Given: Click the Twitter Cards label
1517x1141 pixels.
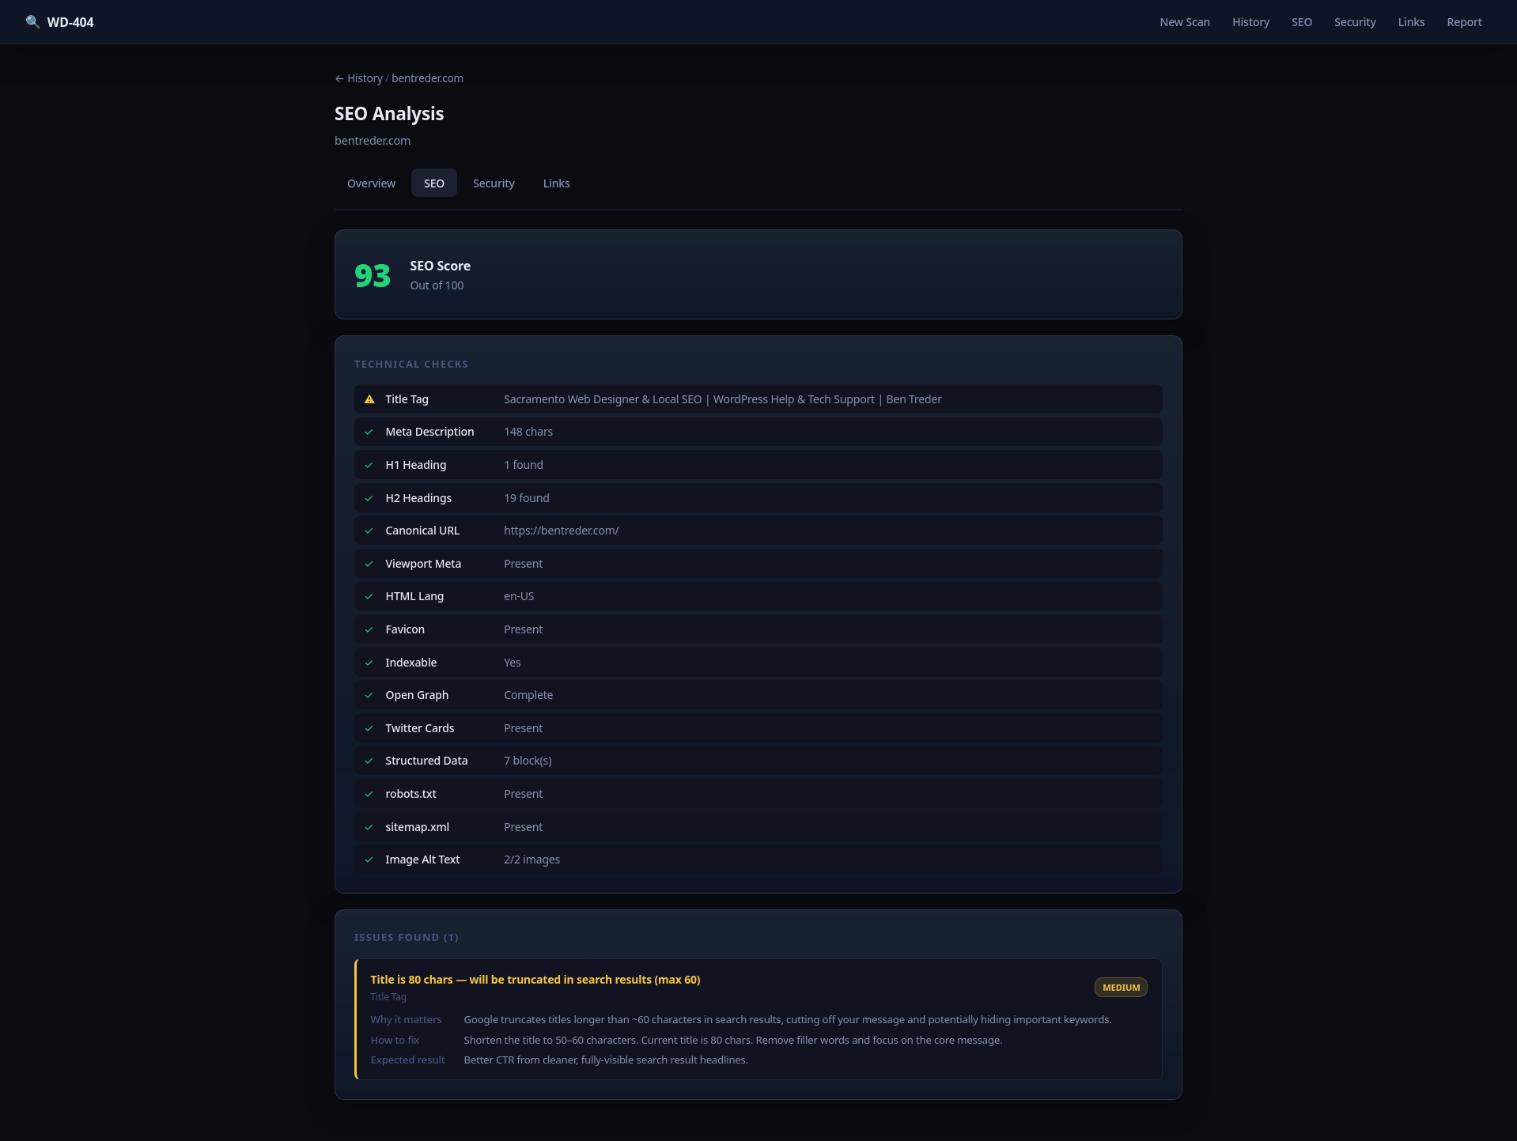Looking at the screenshot, I should pyautogui.click(x=420, y=728).
